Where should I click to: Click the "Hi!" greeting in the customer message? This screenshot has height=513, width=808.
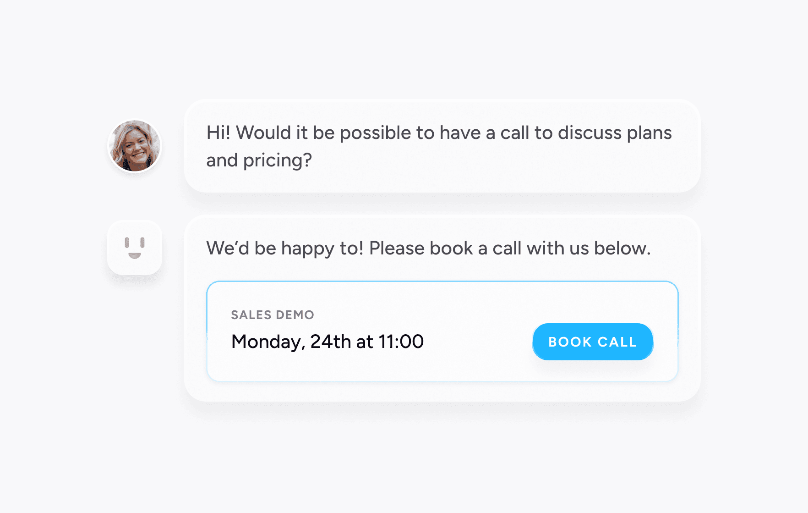(x=218, y=133)
